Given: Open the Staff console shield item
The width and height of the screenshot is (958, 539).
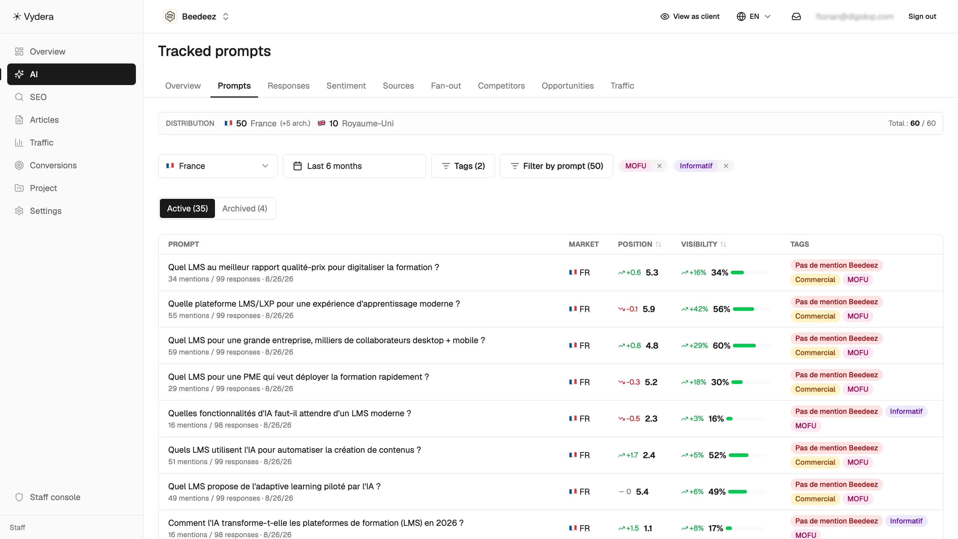Looking at the screenshot, I should [x=72, y=497].
